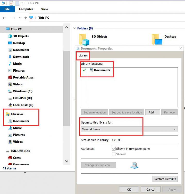The height and width of the screenshot is (194, 185).
Task: Click the Remove button
Action: click(x=169, y=112)
